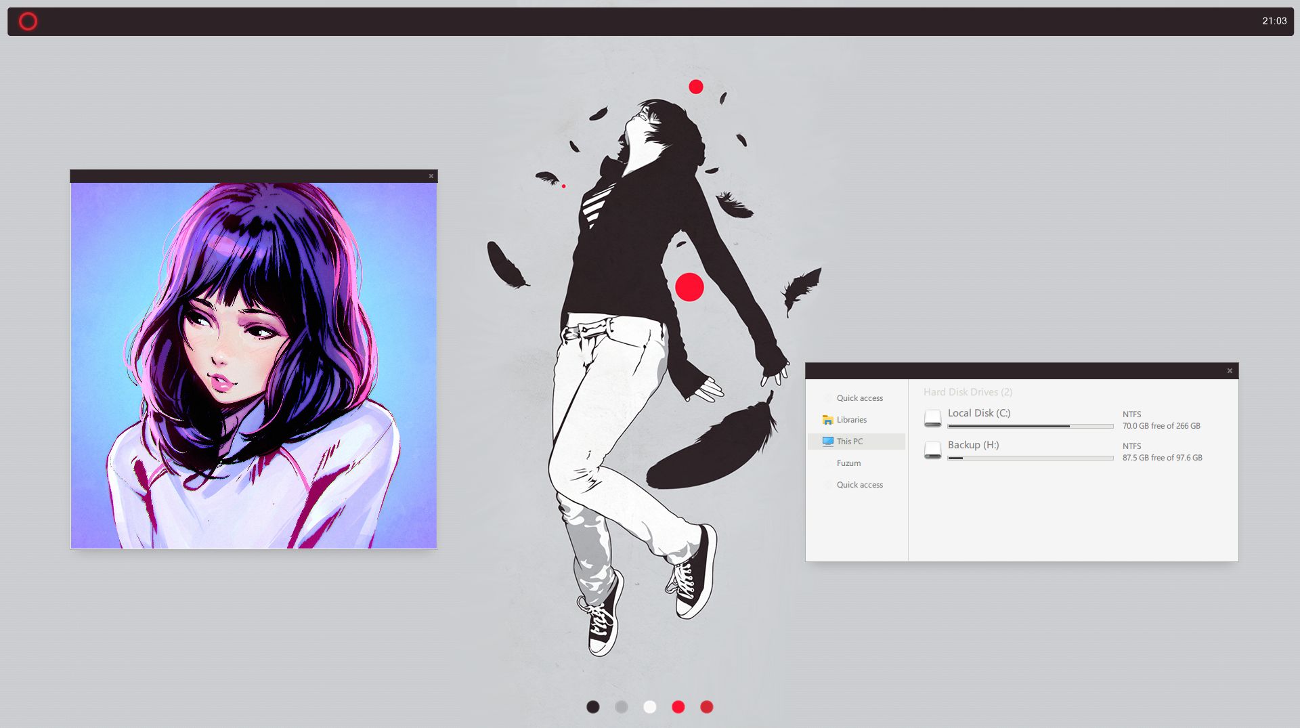Click the 21:03 clock in top bar
The height and width of the screenshot is (728, 1300).
click(x=1274, y=21)
